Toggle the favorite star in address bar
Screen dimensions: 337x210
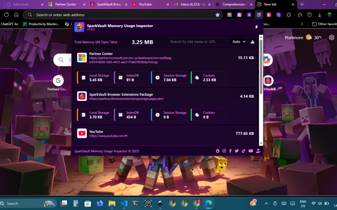[217, 15]
